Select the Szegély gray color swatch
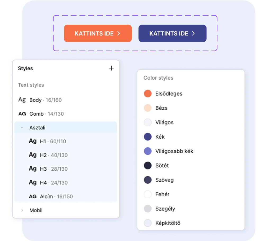271x241 pixels. tap(148, 209)
